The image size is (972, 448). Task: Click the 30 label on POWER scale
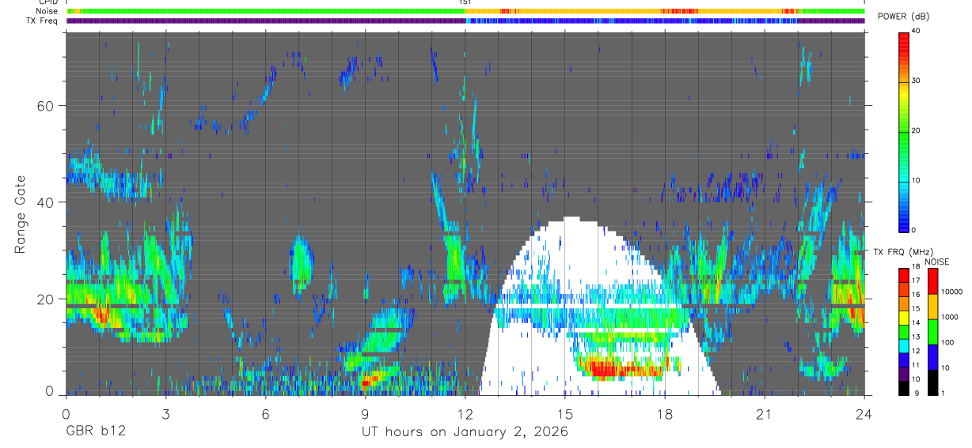click(917, 81)
